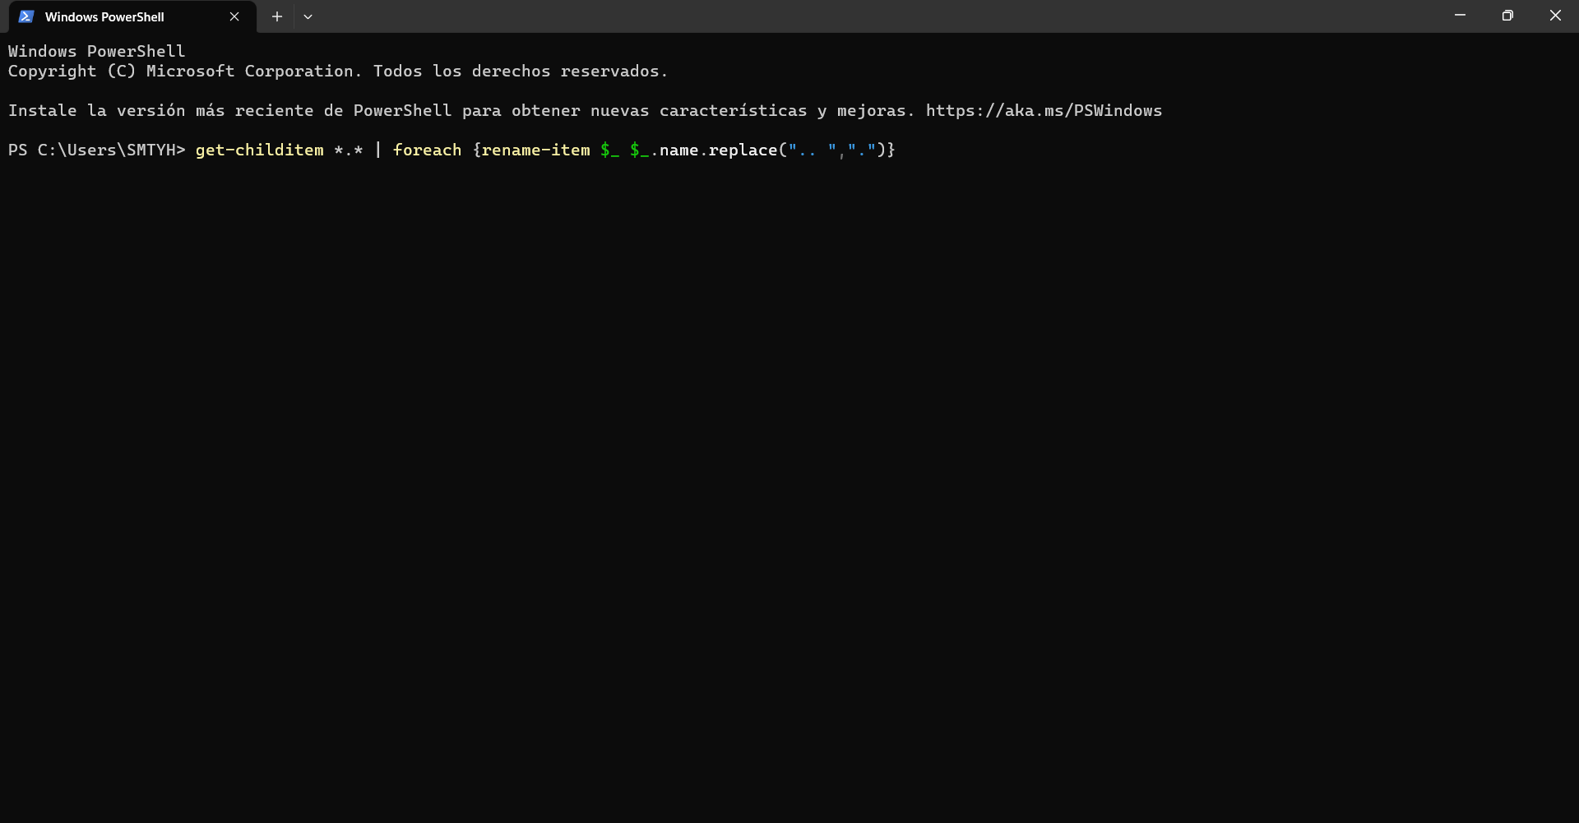Click the pipe symbol in the command
1579x823 pixels.
377,150
